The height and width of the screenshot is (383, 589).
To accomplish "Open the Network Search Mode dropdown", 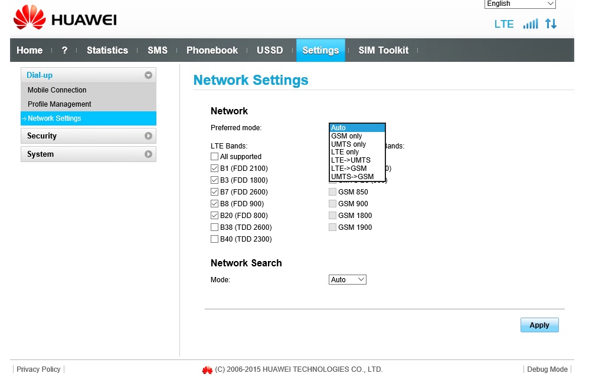I will 347,280.
